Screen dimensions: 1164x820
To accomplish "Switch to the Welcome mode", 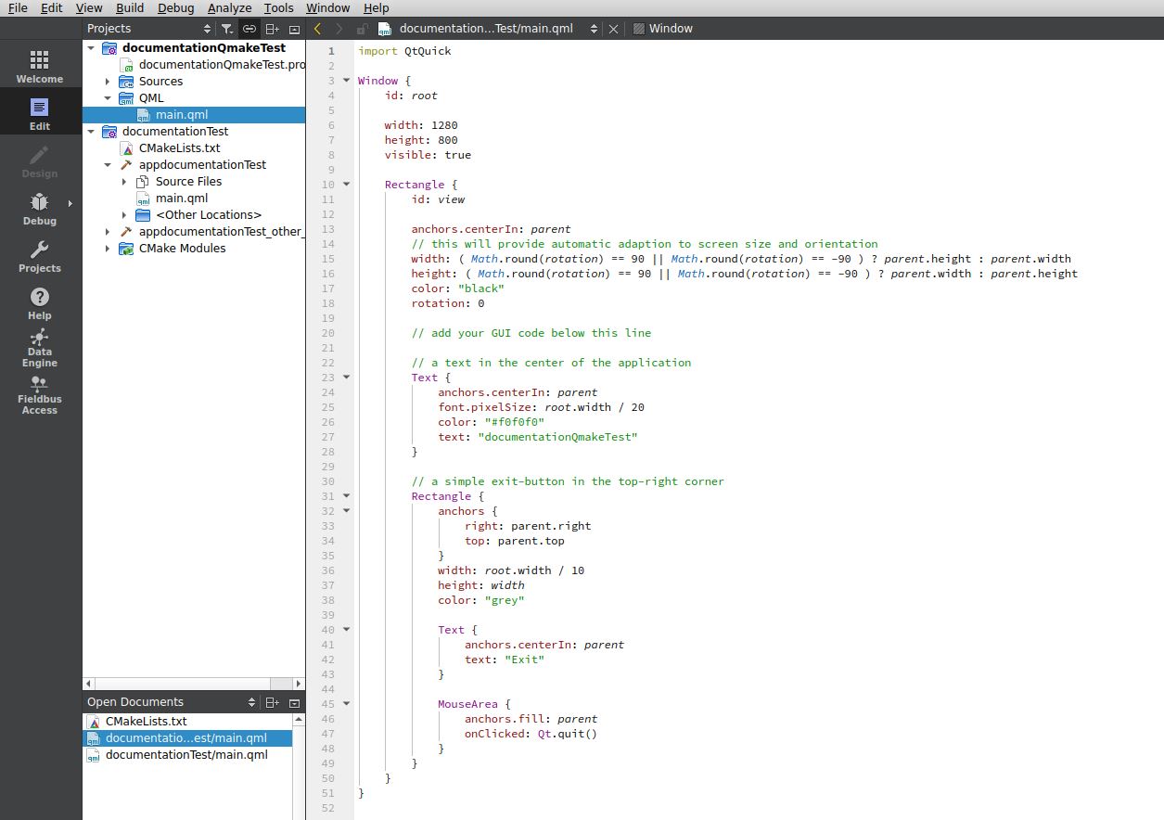I will (39, 63).
